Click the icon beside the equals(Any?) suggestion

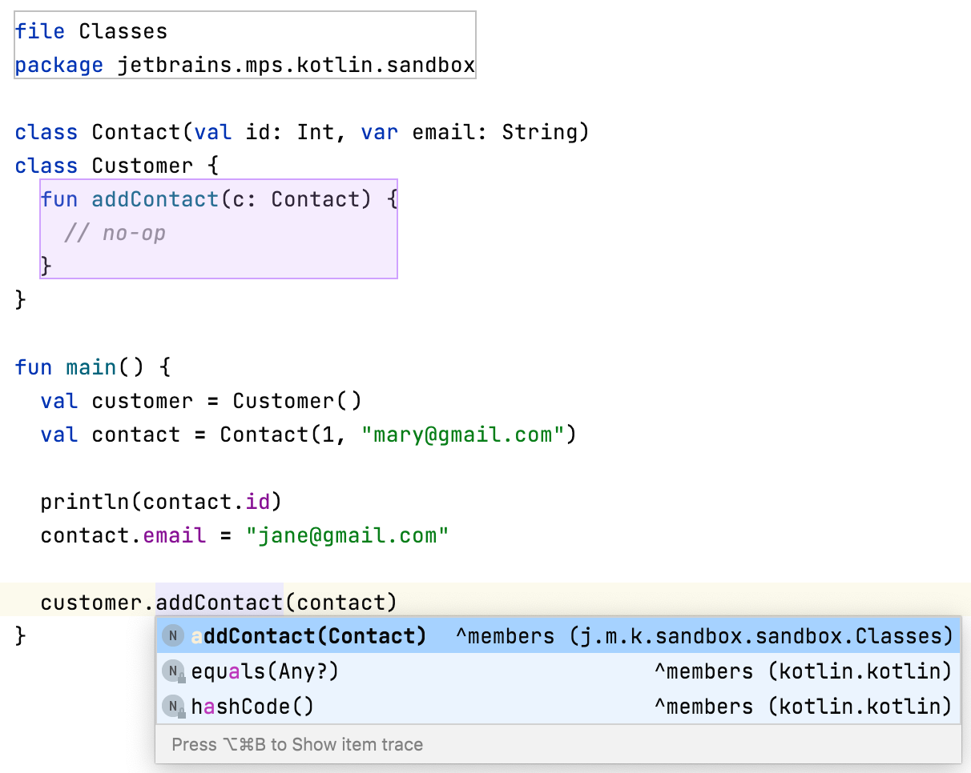pyautogui.click(x=174, y=671)
